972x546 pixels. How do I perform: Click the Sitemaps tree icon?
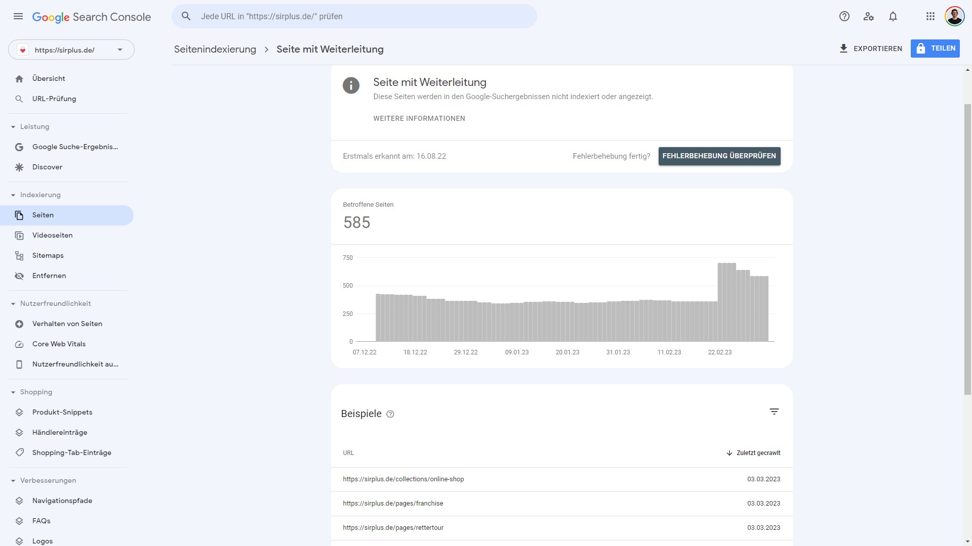pyautogui.click(x=19, y=256)
